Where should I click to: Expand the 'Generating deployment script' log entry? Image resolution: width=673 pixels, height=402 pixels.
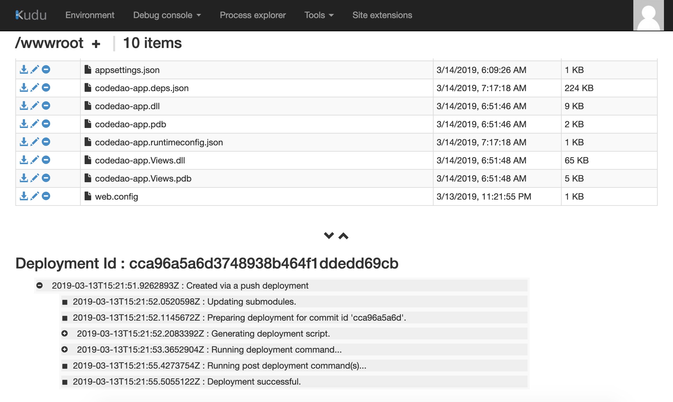point(65,333)
